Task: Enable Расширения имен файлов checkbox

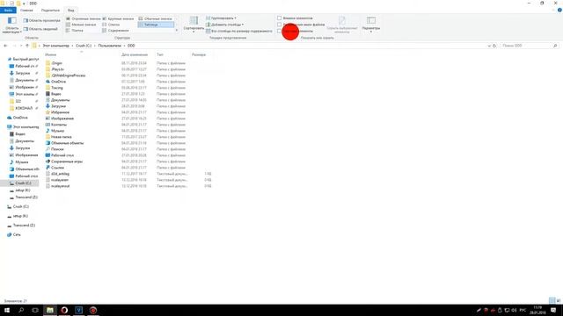Action: [x=279, y=25]
